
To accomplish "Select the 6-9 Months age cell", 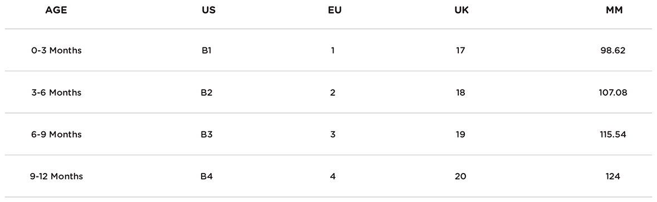I will pyautogui.click(x=56, y=135).
